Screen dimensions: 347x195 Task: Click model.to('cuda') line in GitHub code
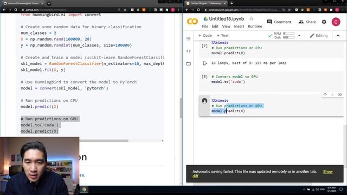coord(40,125)
